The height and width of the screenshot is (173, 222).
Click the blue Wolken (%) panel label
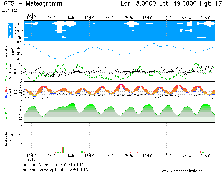10,30
